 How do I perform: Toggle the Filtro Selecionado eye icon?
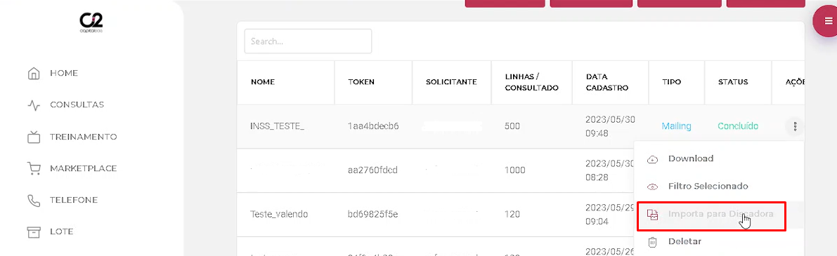651,187
